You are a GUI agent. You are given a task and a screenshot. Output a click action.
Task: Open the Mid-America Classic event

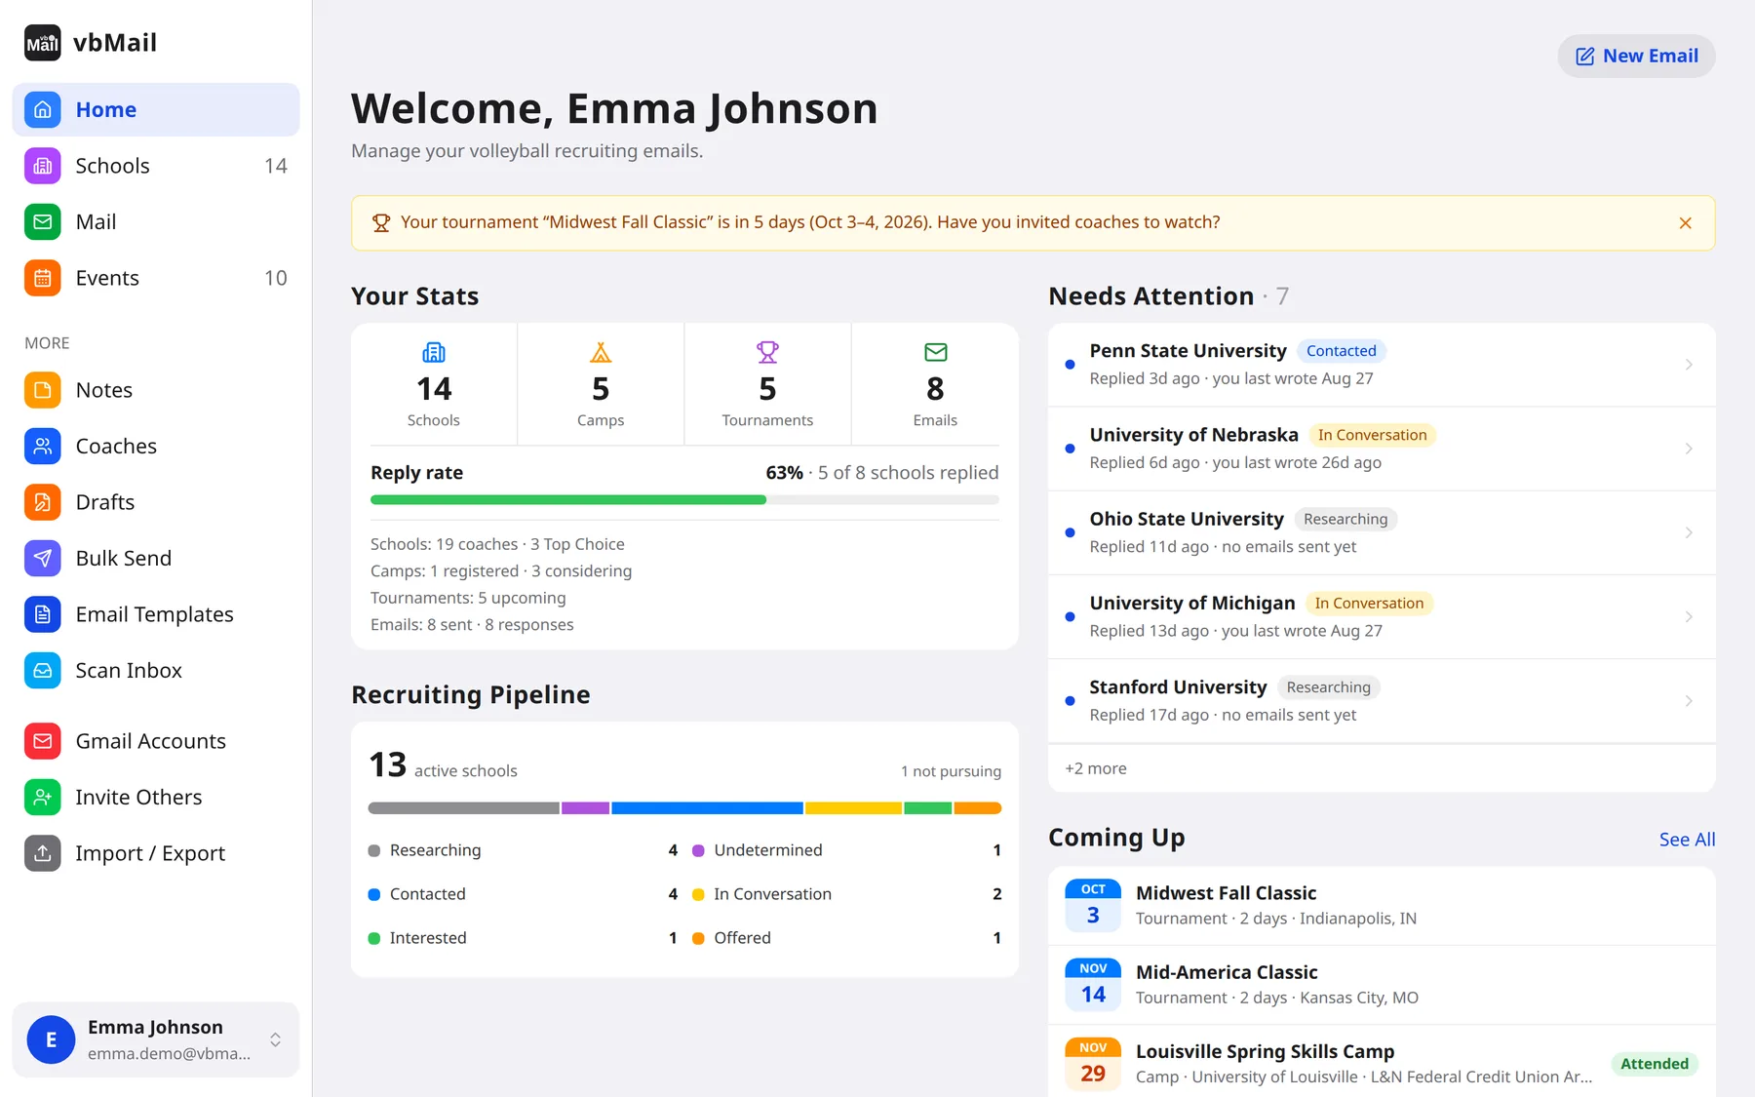pos(1382,985)
